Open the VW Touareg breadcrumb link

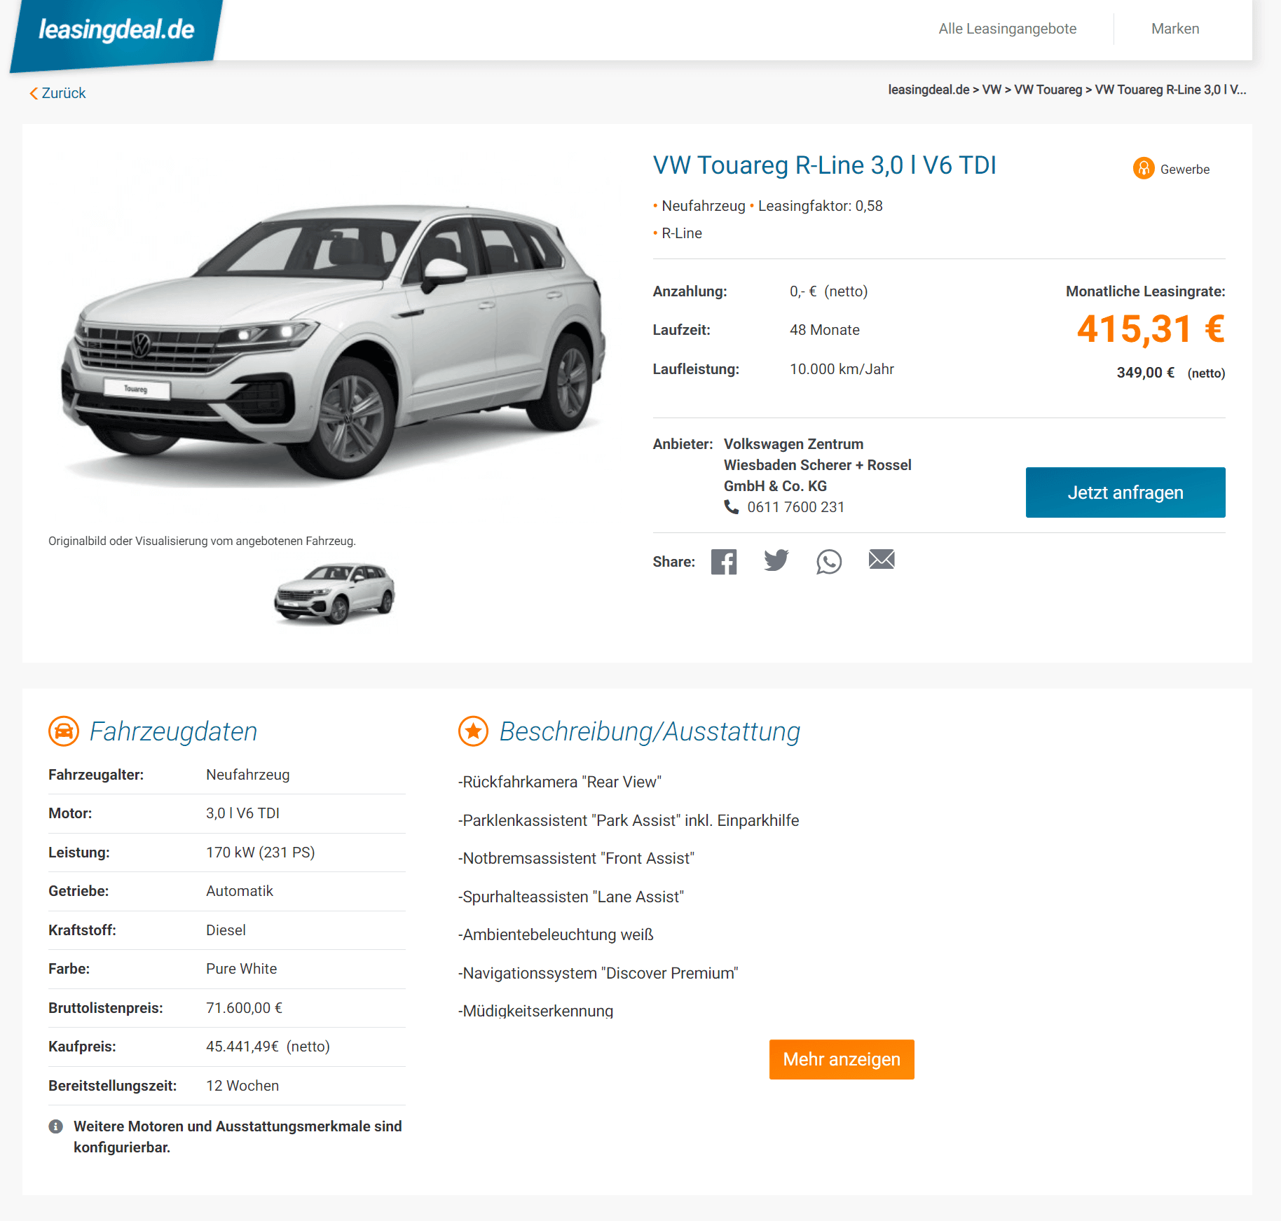(x=1048, y=90)
